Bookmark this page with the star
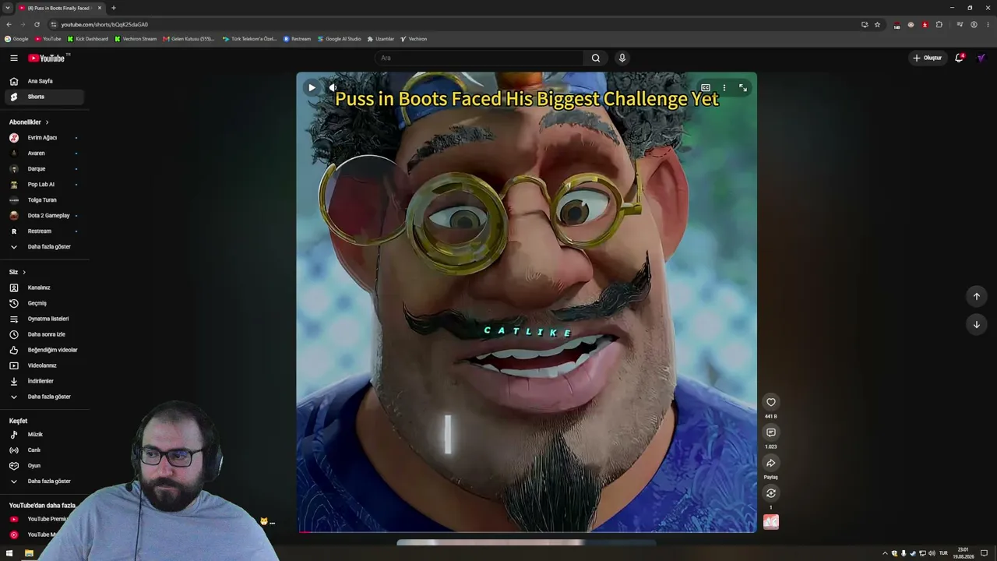Screen dimensions: 997x561 click(877, 24)
